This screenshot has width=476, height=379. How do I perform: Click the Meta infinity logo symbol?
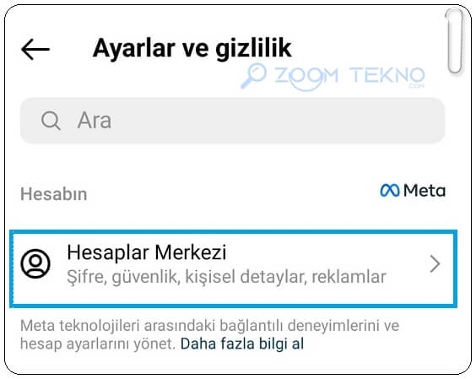[x=389, y=191]
